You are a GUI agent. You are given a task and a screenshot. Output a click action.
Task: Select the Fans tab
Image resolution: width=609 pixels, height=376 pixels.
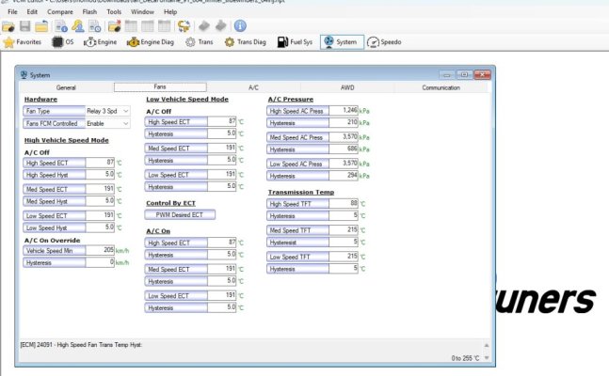[x=160, y=86]
